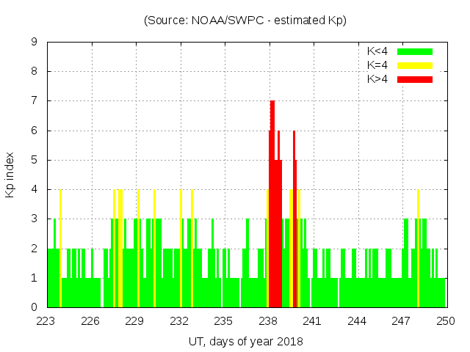
Task: Select the "K>4" legend text label
Action: point(378,79)
